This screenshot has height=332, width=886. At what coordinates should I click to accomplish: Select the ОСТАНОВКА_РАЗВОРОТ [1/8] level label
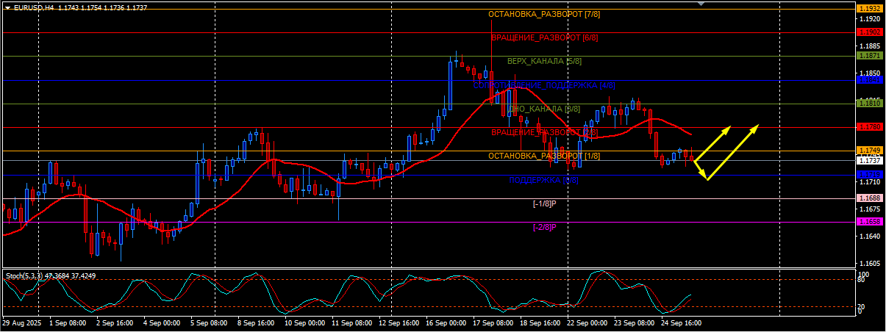(544, 156)
